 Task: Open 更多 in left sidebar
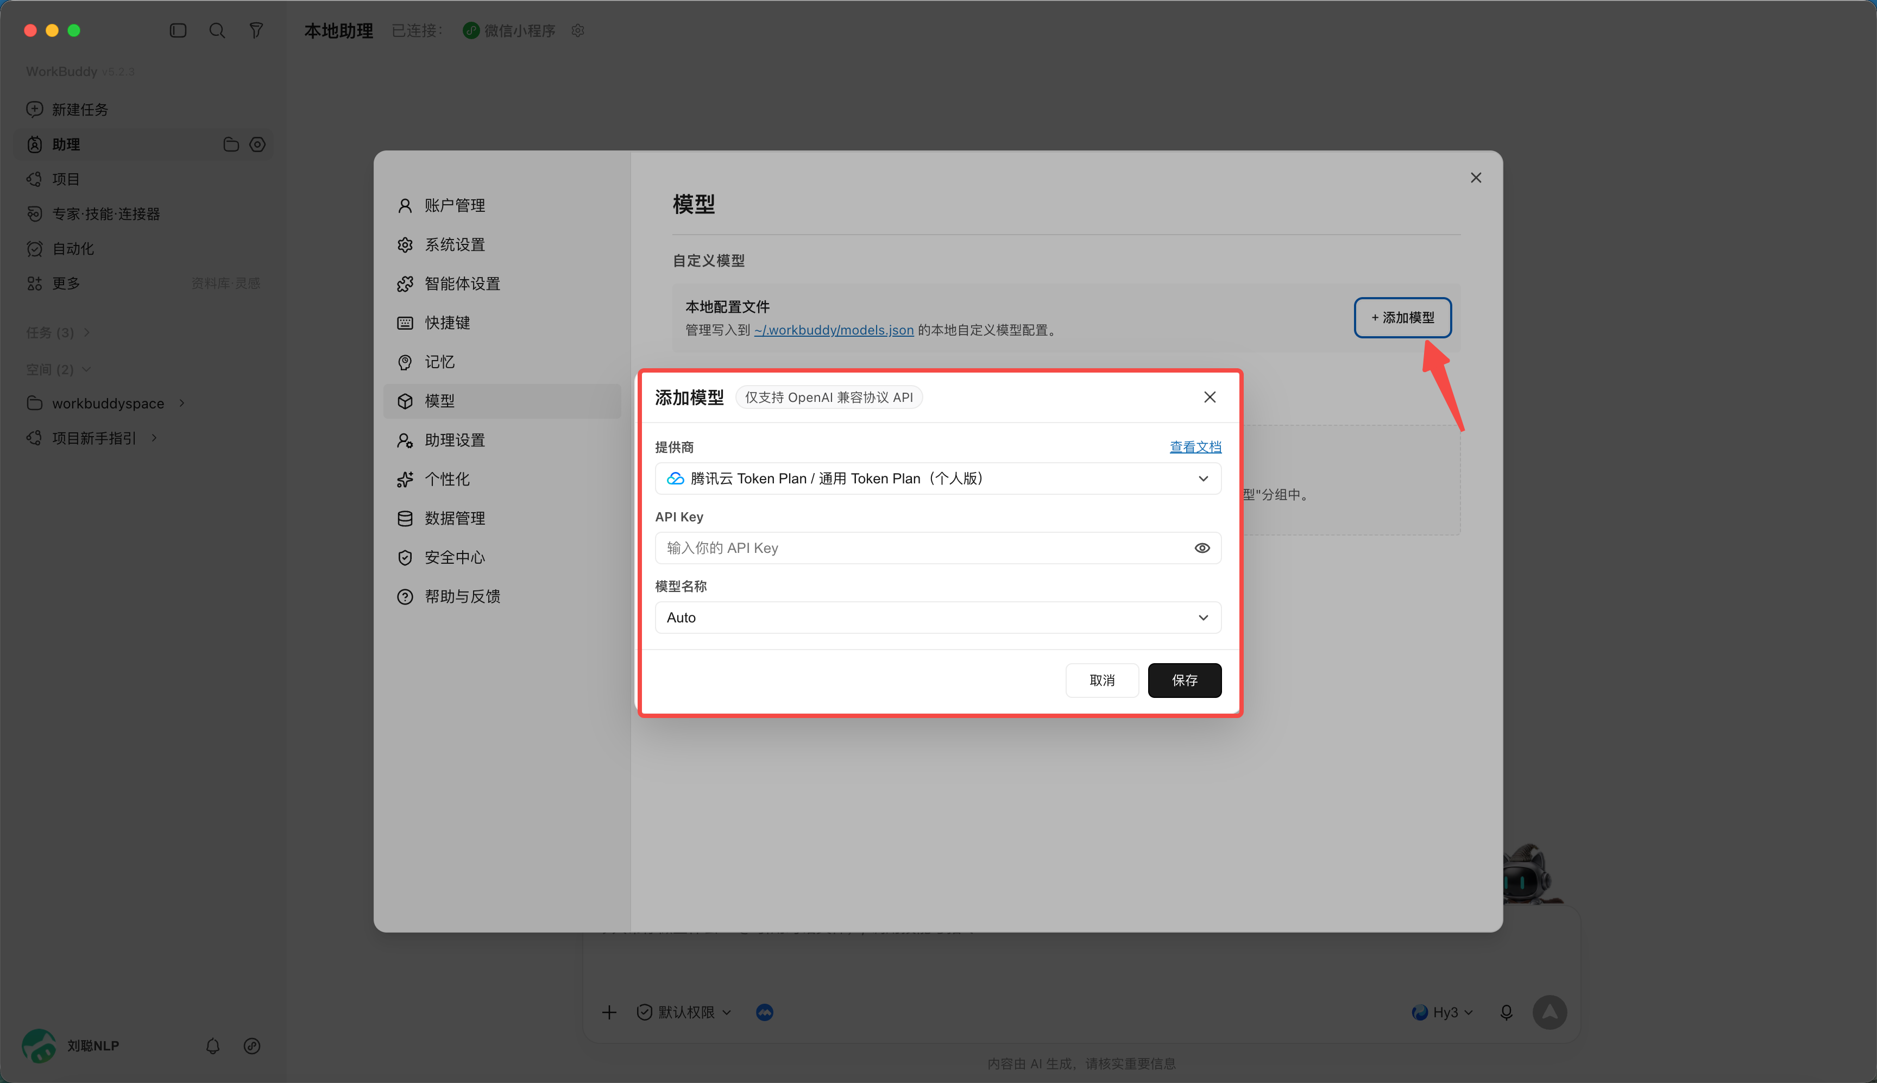pos(143,284)
